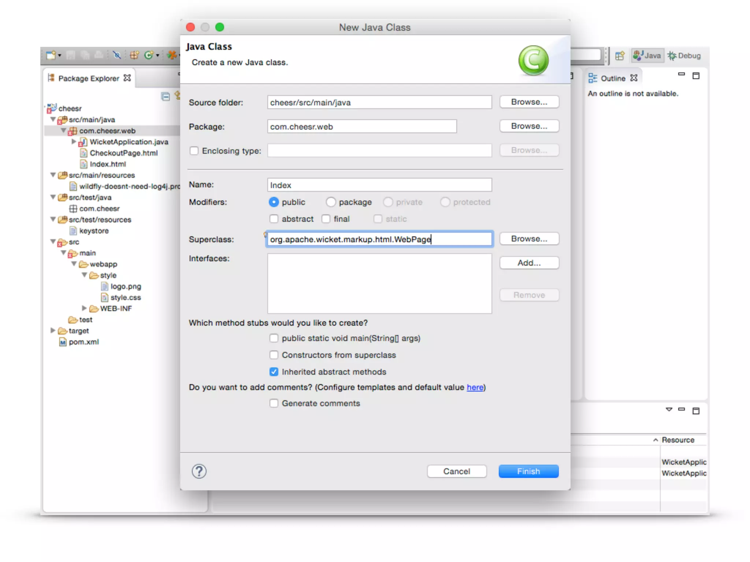Click the New Java Class toolbar icon

pyautogui.click(x=148, y=55)
